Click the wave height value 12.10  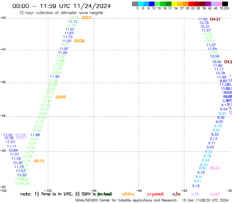pyautogui.click(x=45, y=106)
